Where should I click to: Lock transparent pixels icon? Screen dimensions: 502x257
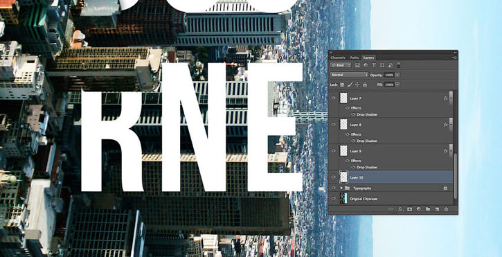[342, 85]
